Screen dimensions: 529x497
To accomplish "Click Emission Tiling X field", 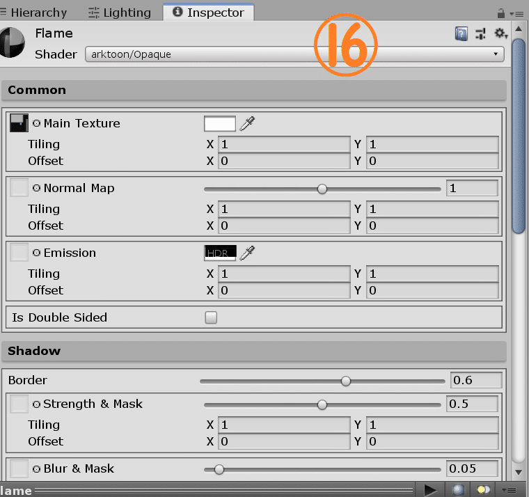I will click(x=285, y=274).
